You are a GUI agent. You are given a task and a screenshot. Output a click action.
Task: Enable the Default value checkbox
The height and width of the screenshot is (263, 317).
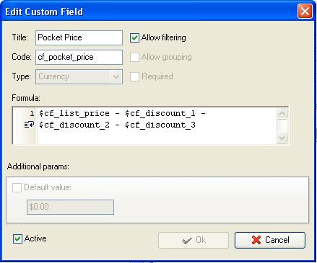pyautogui.click(x=17, y=187)
